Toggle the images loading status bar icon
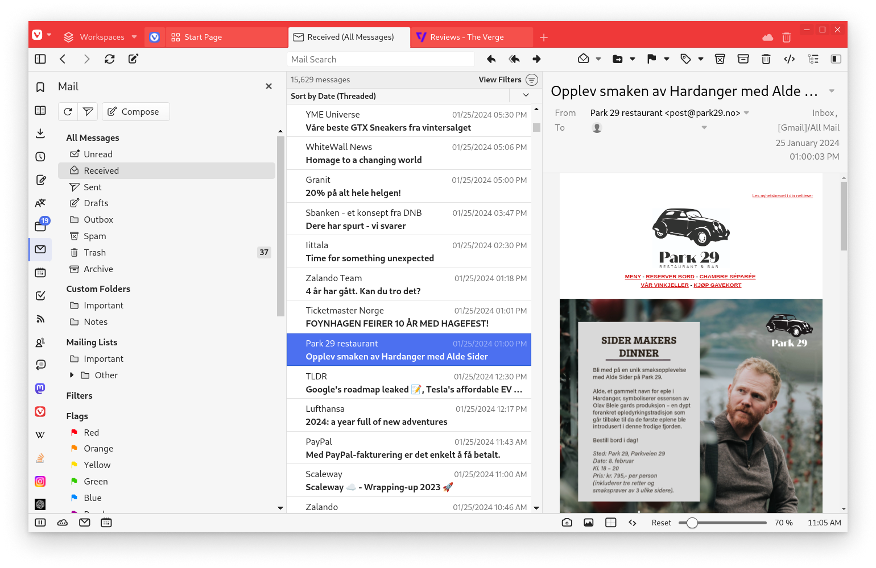Image resolution: width=876 pixels, height=568 pixels. (588, 523)
